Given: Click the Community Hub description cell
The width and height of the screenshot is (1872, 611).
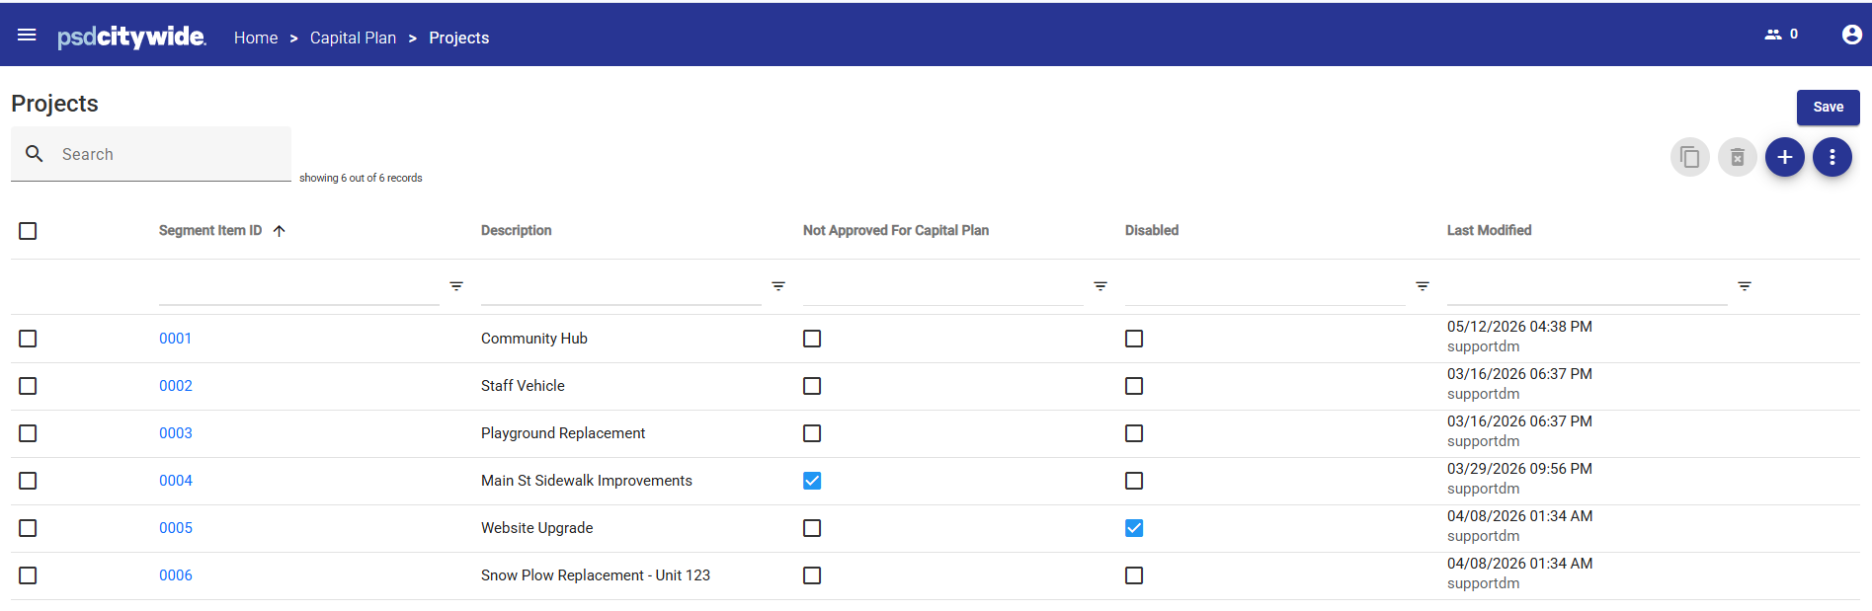Looking at the screenshot, I should tap(534, 339).
